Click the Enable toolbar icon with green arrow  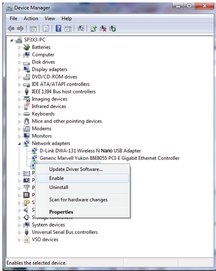coord(113,29)
